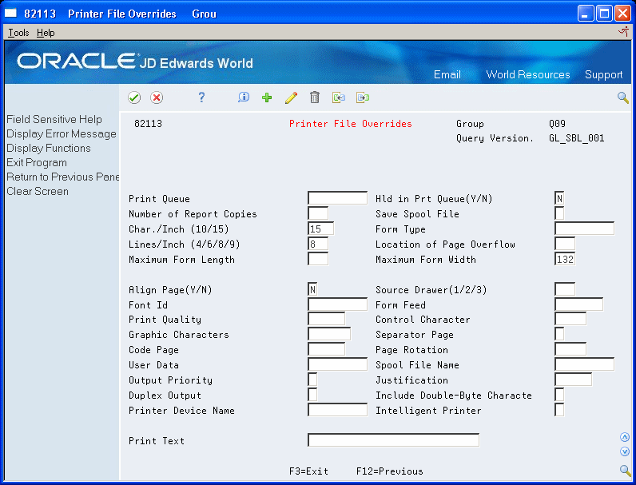Click the magnifier icon at the bottom right
The width and height of the screenshot is (636, 485).
click(x=625, y=471)
